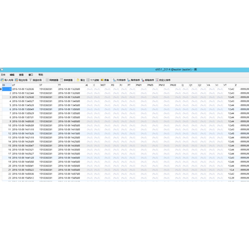249x249 pixels.
Task: Show the Hex (十六进制) viewer
Action: 93,80
